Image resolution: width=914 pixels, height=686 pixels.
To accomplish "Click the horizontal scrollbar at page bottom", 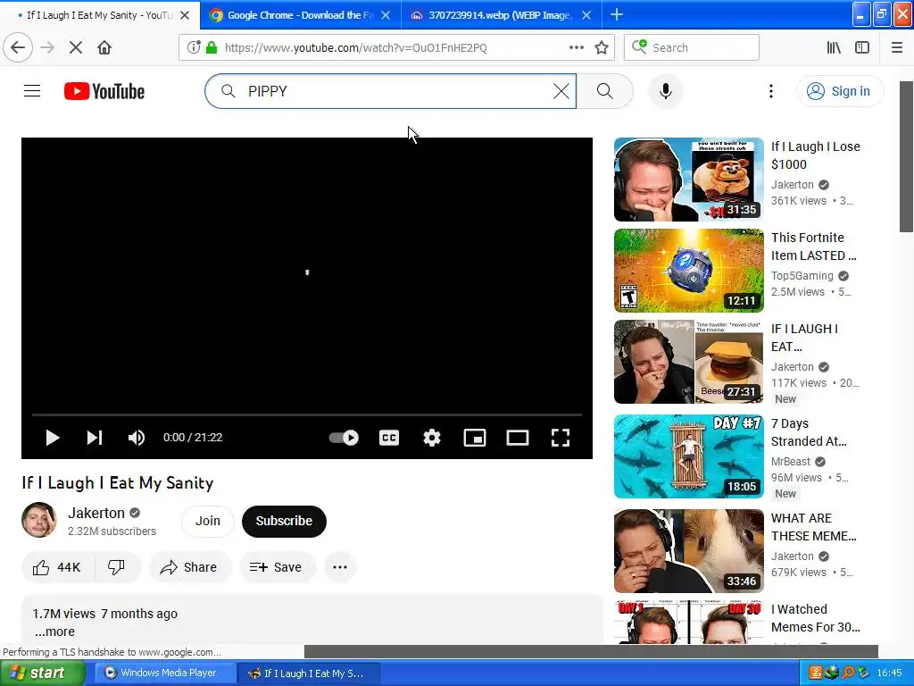I will click(591, 651).
